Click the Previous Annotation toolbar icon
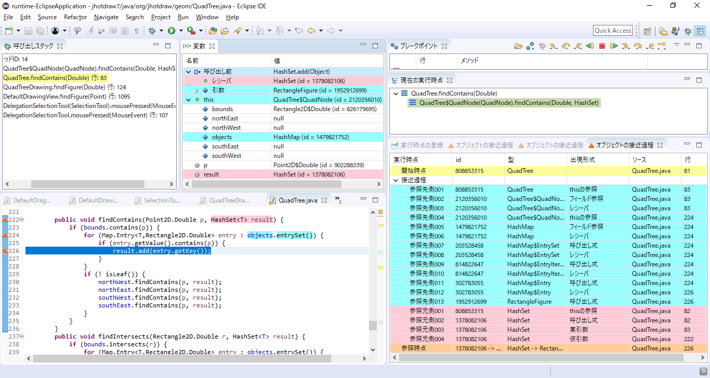The height and width of the screenshot is (378, 710). (x=279, y=31)
